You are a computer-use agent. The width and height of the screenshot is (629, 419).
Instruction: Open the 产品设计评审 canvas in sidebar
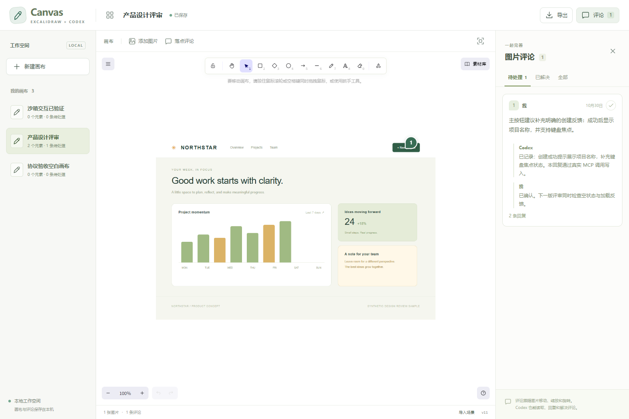point(48,141)
